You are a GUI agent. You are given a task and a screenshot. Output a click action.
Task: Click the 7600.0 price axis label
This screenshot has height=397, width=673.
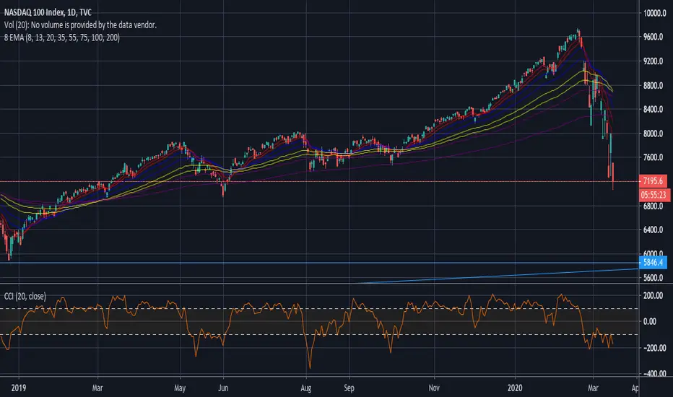pyautogui.click(x=653, y=157)
